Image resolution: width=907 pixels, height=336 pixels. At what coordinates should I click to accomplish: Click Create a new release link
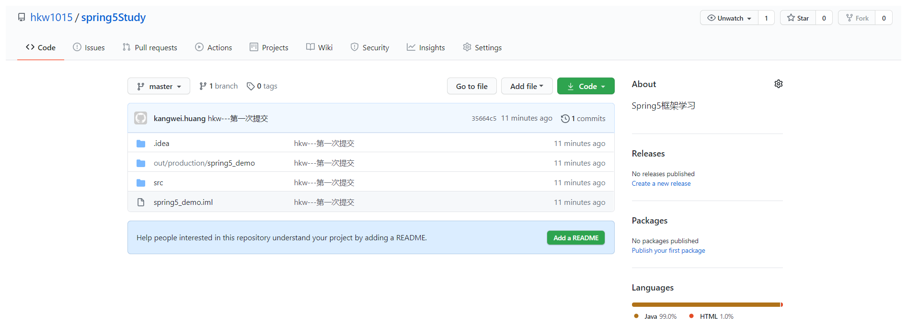pos(661,184)
